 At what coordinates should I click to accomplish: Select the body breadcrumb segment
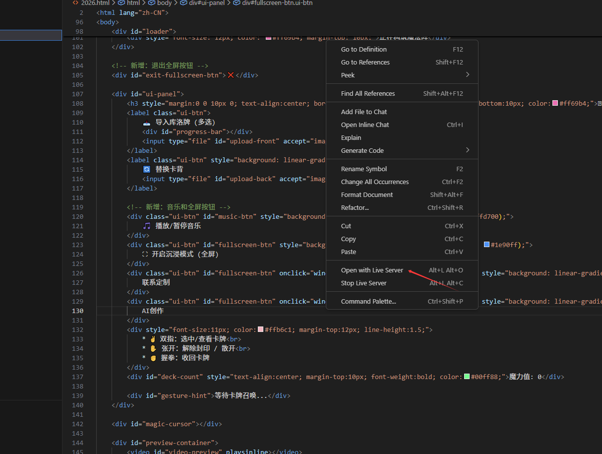(164, 3)
